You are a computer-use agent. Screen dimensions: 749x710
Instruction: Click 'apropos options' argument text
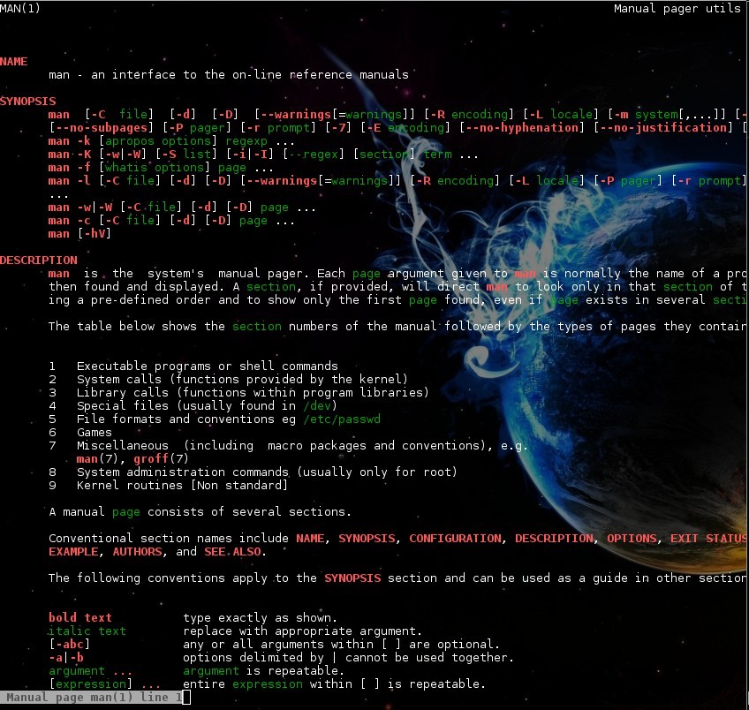tap(157, 141)
